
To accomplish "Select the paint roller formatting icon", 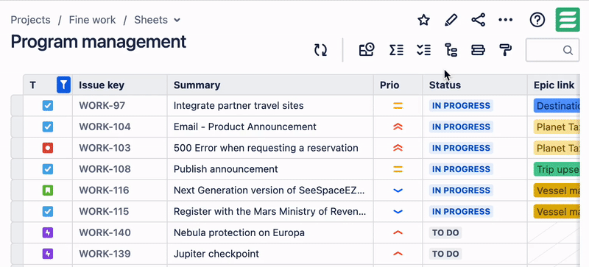I will point(506,50).
